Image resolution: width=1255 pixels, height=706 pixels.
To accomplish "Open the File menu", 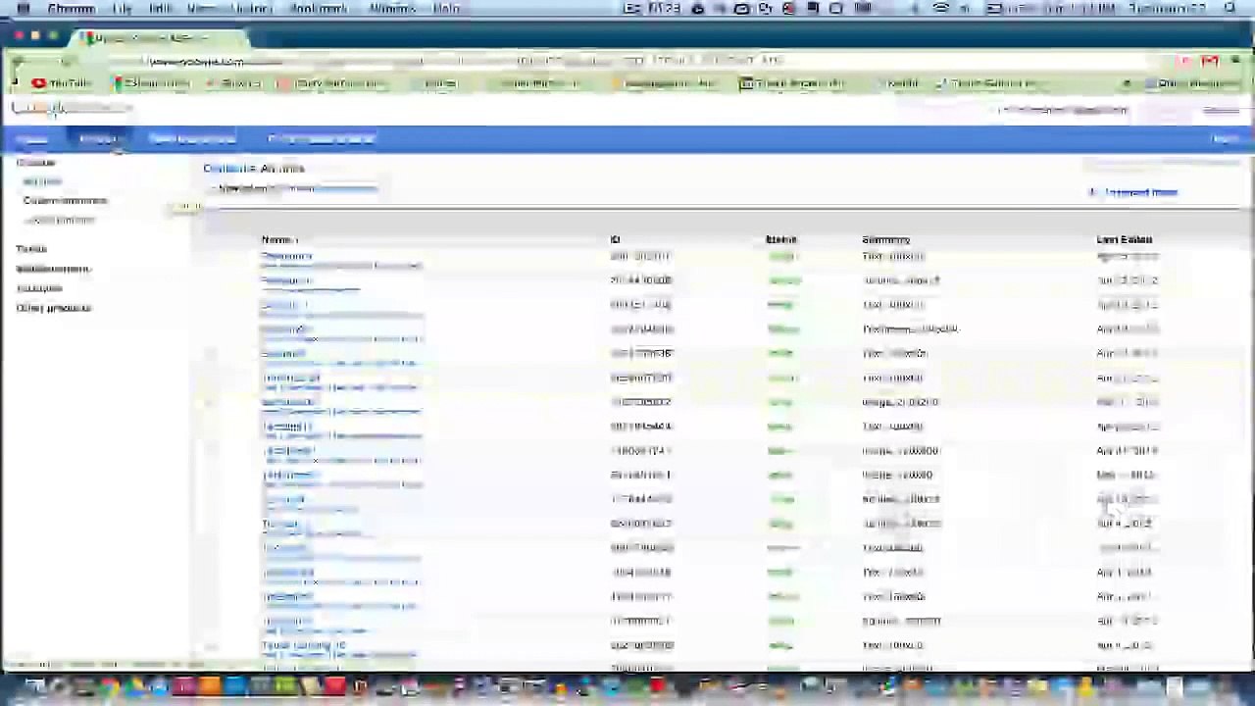I will tap(122, 8).
